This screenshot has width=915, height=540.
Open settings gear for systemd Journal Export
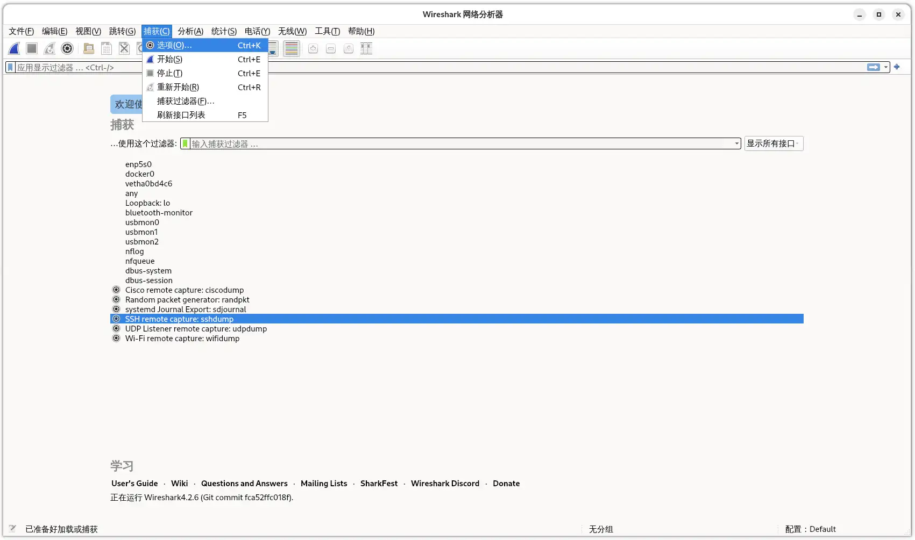click(x=116, y=309)
